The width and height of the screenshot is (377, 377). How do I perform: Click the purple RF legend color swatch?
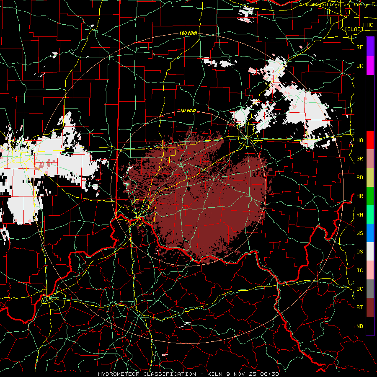click(370, 47)
